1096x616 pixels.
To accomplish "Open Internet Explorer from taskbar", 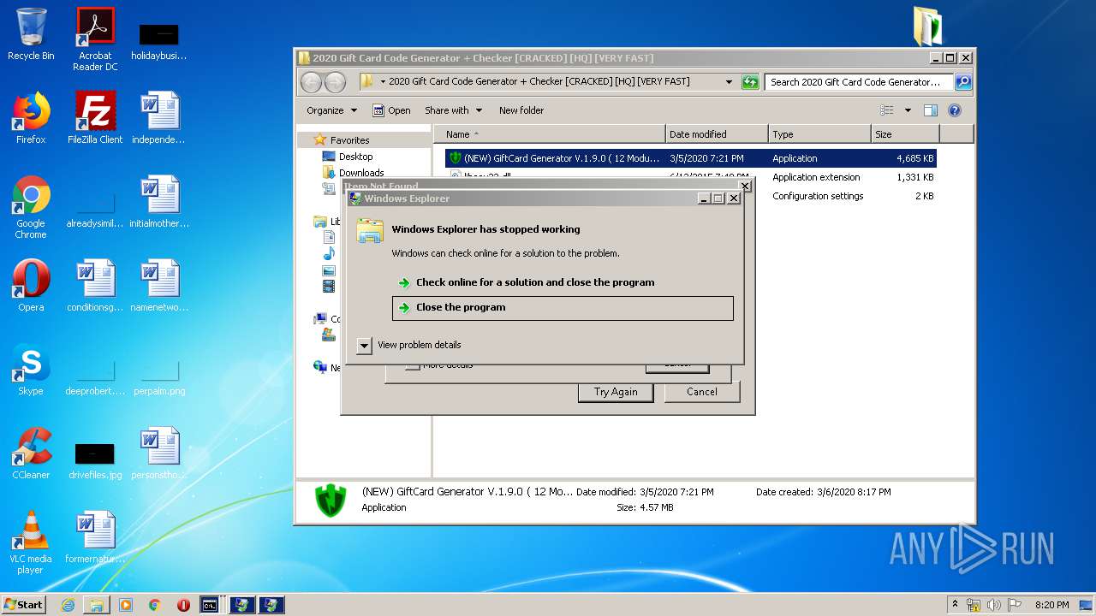I will (x=68, y=605).
